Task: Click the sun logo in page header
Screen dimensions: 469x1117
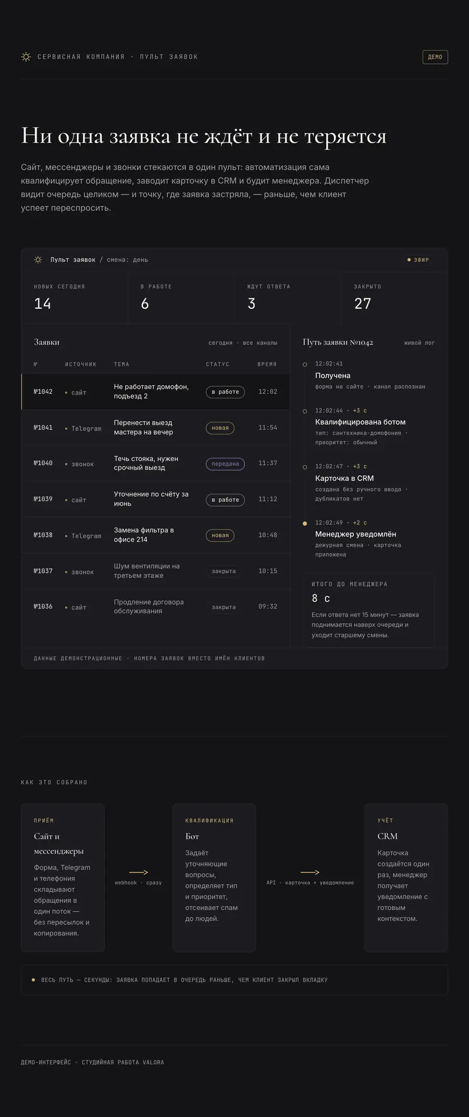Action: pyautogui.click(x=26, y=57)
